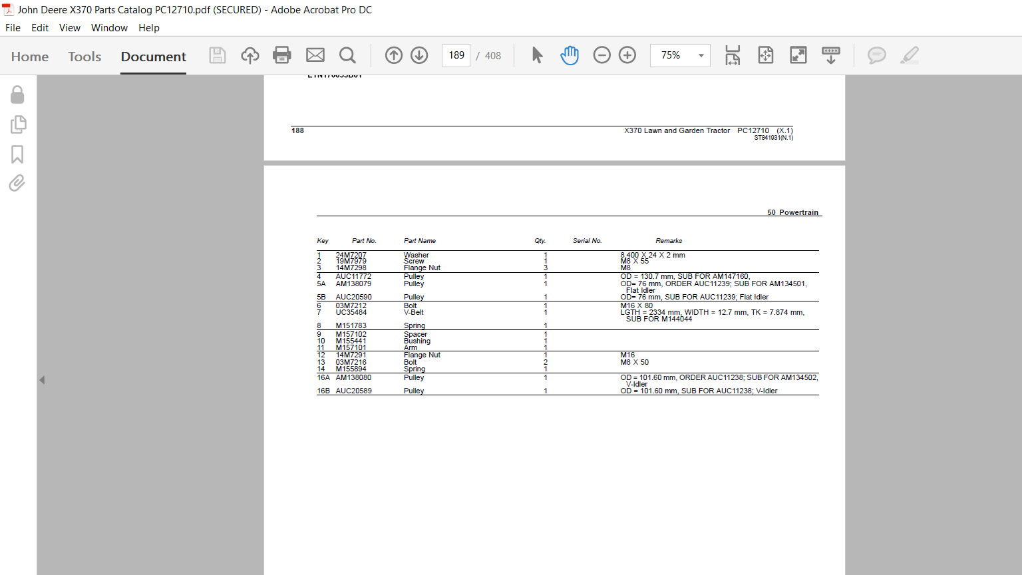This screenshot has height=575, width=1022.
Task: Go to previous page arrow
Action: click(x=394, y=55)
